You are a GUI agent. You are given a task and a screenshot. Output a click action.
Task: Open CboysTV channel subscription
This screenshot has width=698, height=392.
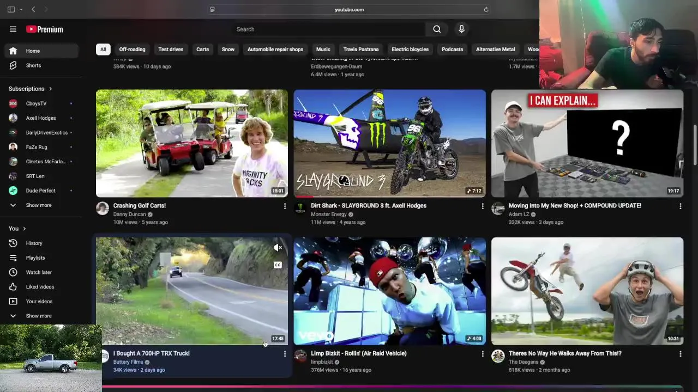click(x=41, y=103)
